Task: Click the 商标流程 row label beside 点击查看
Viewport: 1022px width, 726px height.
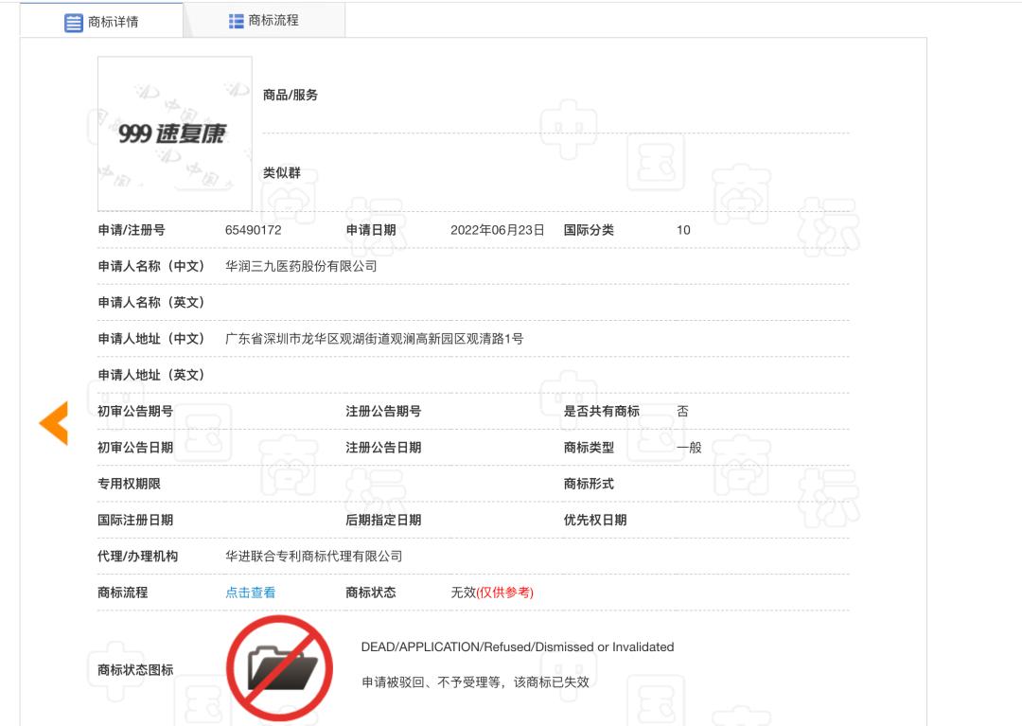Action: (x=122, y=593)
